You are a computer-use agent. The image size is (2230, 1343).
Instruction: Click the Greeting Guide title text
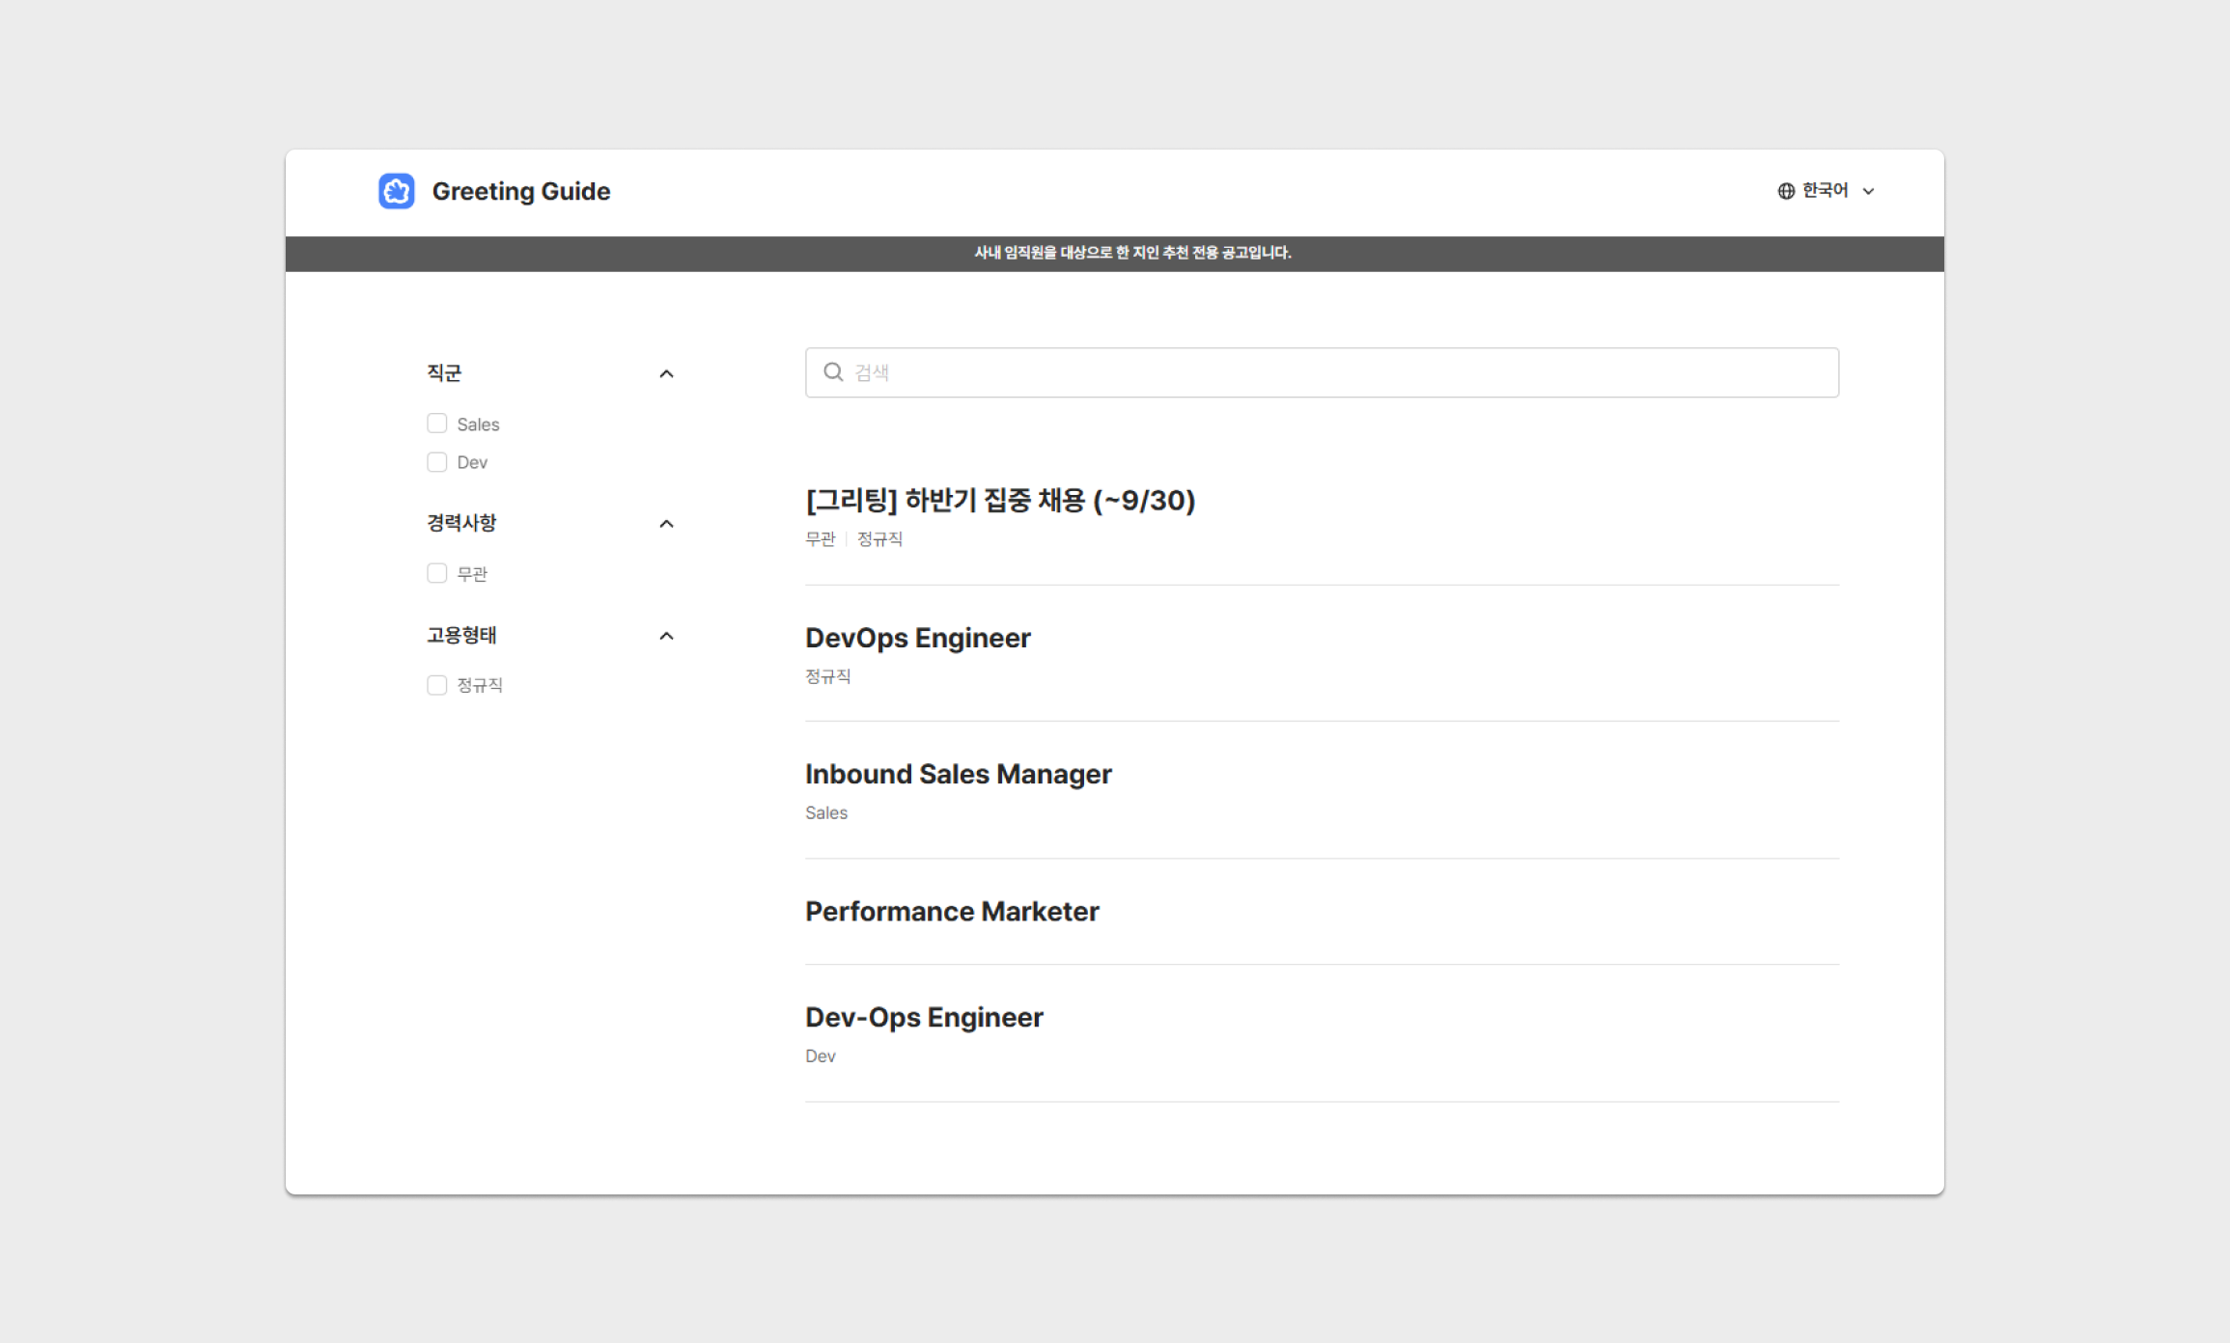tap(520, 191)
